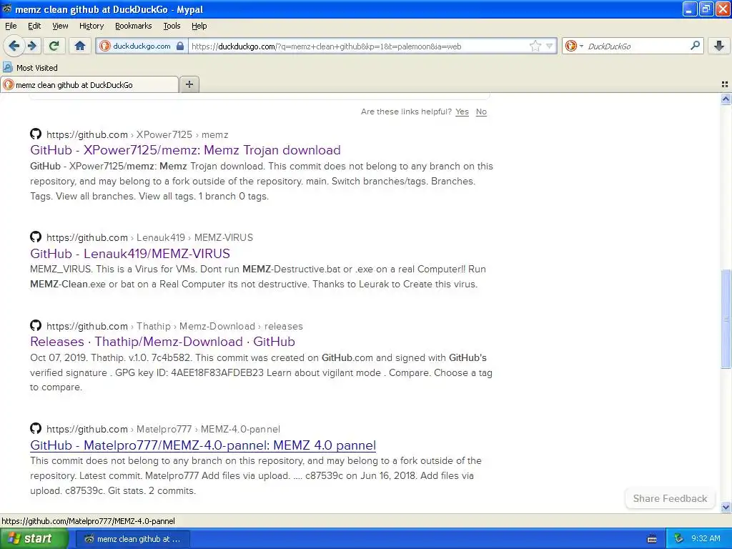Answer No to links helpful question
Image resolution: width=732 pixels, height=549 pixels.
(x=481, y=112)
